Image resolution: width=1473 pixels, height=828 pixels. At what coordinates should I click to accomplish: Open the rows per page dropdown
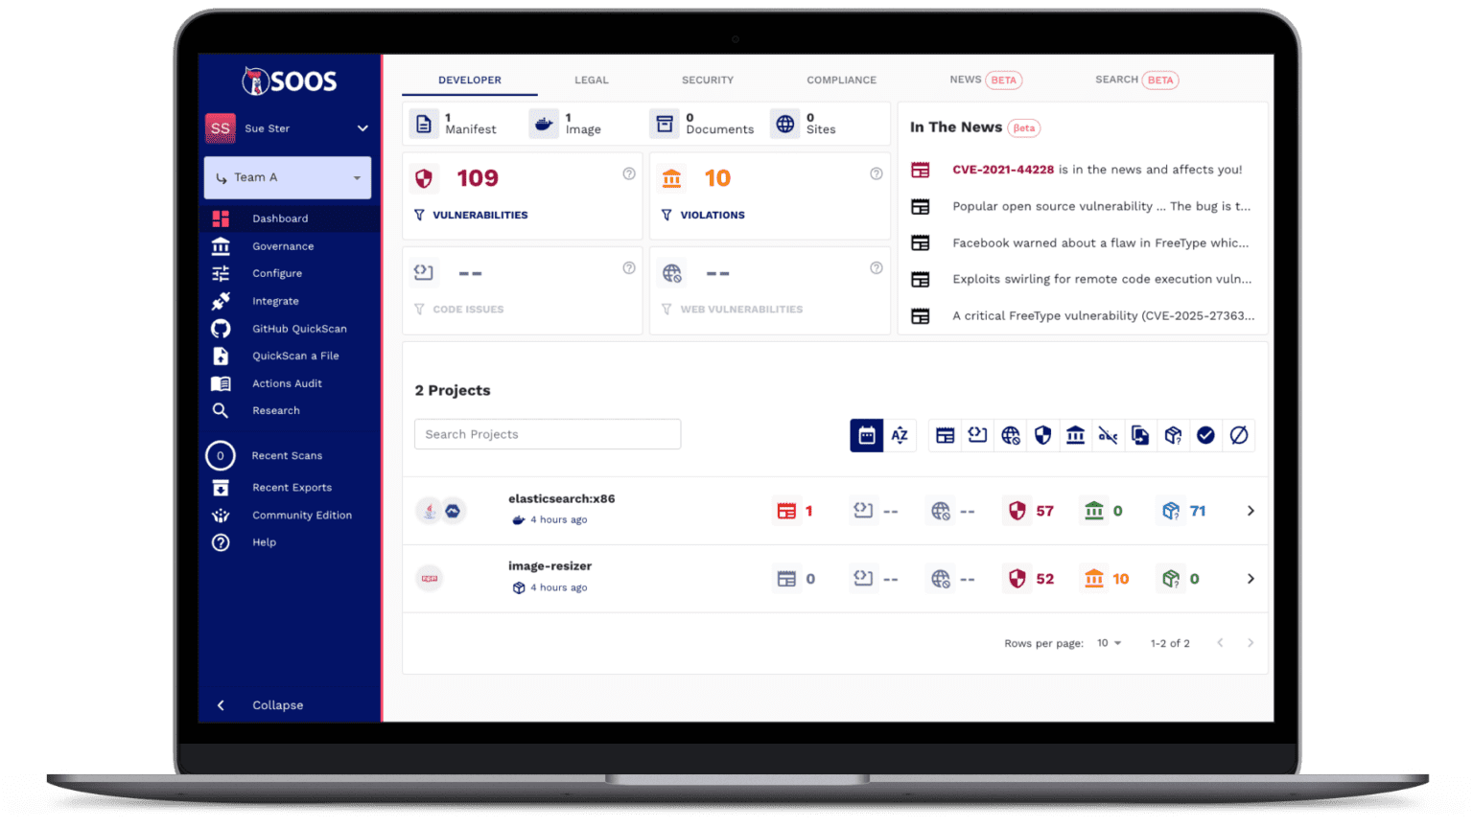[1110, 643]
